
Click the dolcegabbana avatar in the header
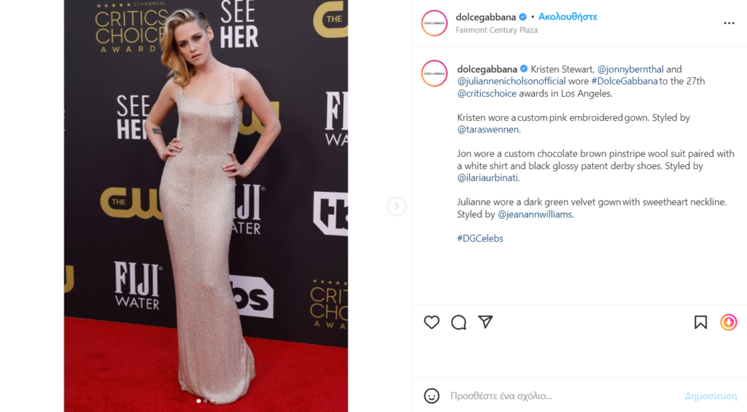[435, 23]
